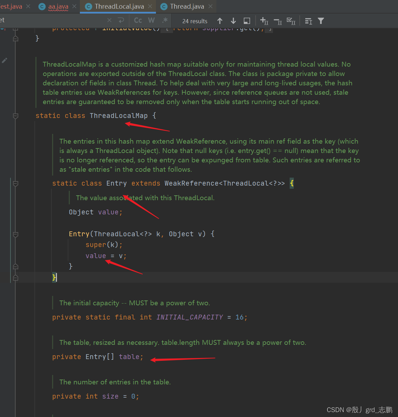The width and height of the screenshot is (398, 417).
Task: Toggle Match Case (Cc) search option
Action: click(138, 20)
